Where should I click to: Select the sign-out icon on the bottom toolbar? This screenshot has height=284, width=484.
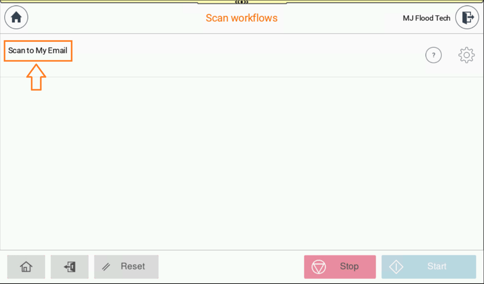[69, 267]
